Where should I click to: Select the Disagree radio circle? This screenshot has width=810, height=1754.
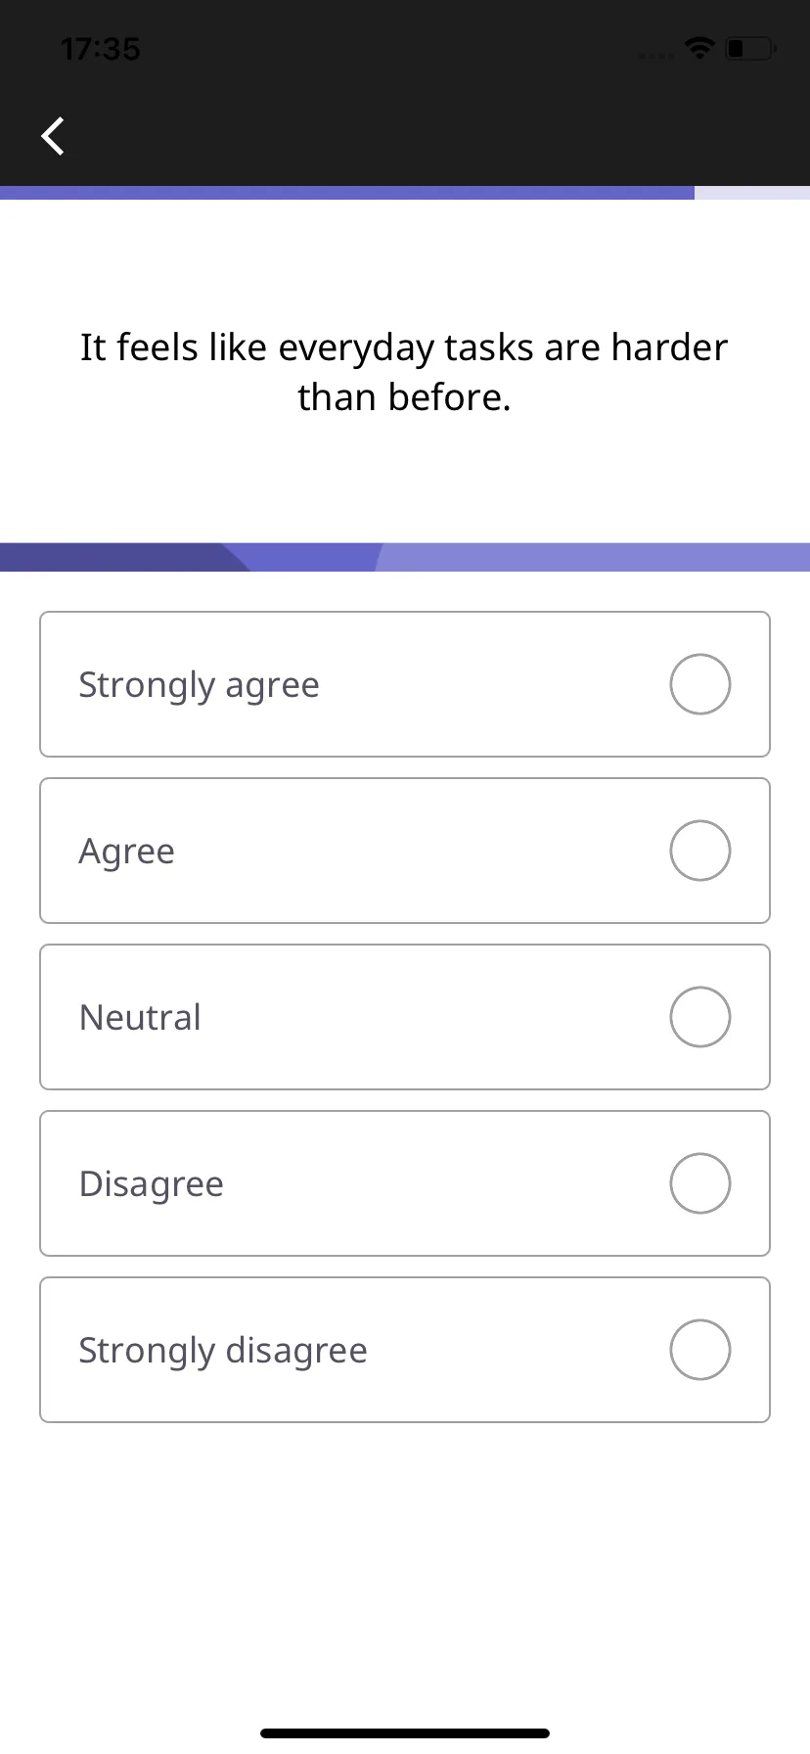tap(700, 1183)
